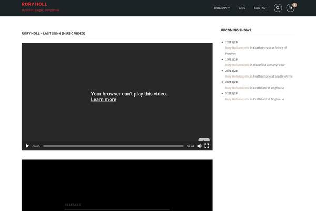The image size is (316, 211).
Task: Go to the Gigs page
Action: [x=242, y=8]
